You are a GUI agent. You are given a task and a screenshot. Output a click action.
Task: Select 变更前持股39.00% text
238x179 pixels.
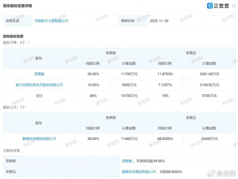pyautogui.click(x=151, y=161)
